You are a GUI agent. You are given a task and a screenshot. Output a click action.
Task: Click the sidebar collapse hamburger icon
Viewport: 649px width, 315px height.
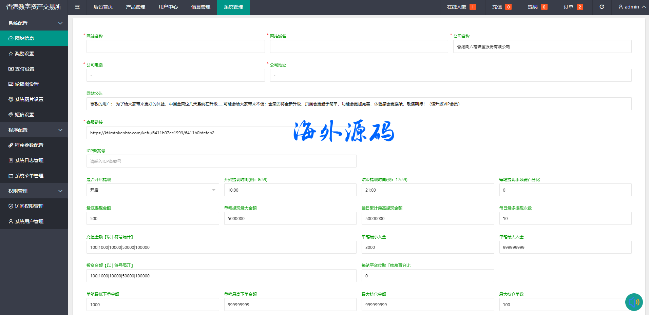tap(77, 7)
